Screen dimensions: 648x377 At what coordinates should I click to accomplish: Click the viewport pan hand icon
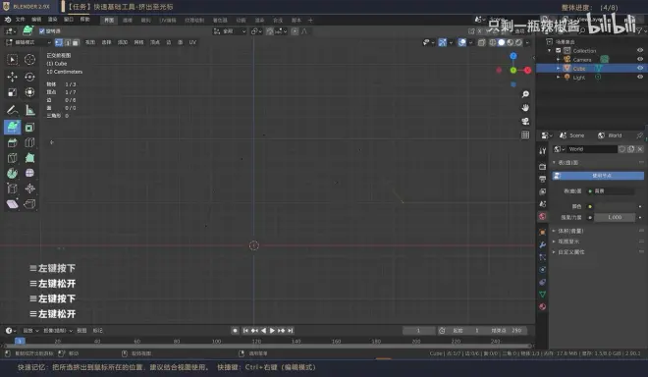[x=525, y=107]
